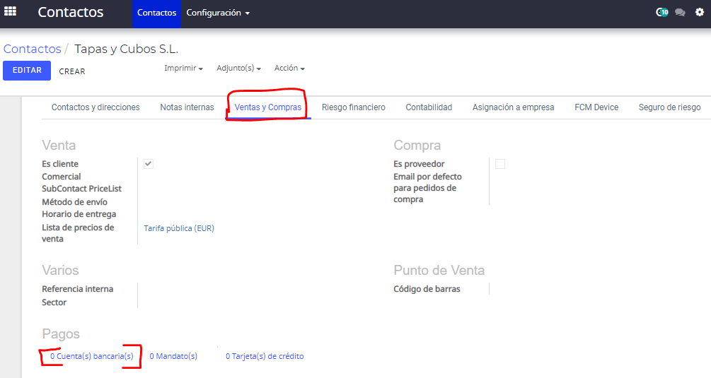The height and width of the screenshot is (378, 711).
Task: Go back via Contactos breadcrumb link
Action: coord(33,49)
